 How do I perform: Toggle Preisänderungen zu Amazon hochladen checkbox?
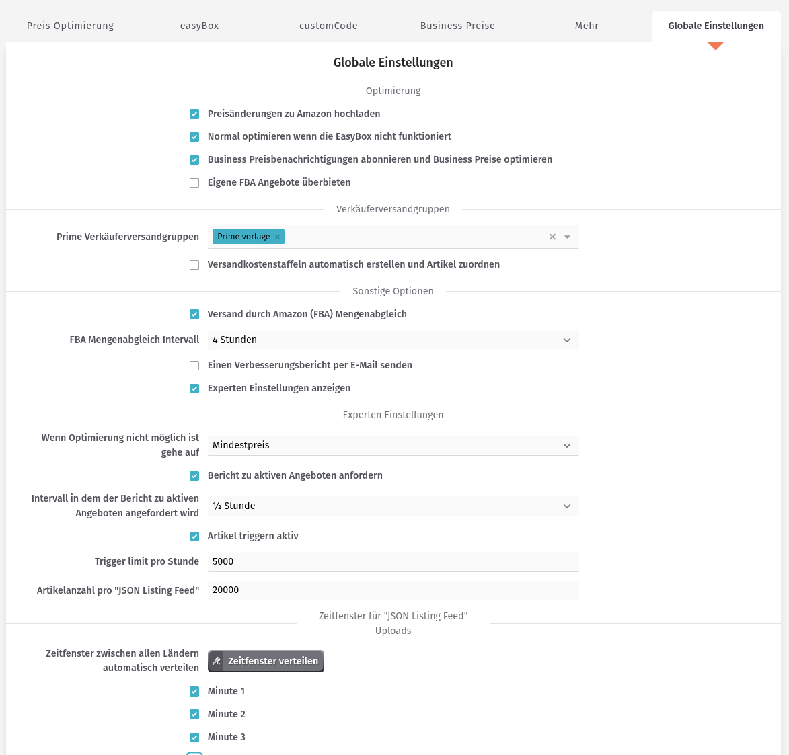pyautogui.click(x=194, y=114)
